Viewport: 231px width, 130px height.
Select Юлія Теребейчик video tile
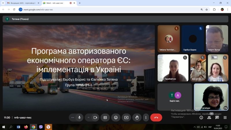tap(173, 68)
